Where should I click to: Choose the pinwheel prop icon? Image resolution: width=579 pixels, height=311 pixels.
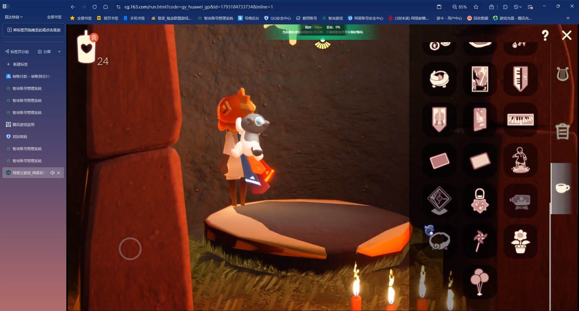pos(480,241)
